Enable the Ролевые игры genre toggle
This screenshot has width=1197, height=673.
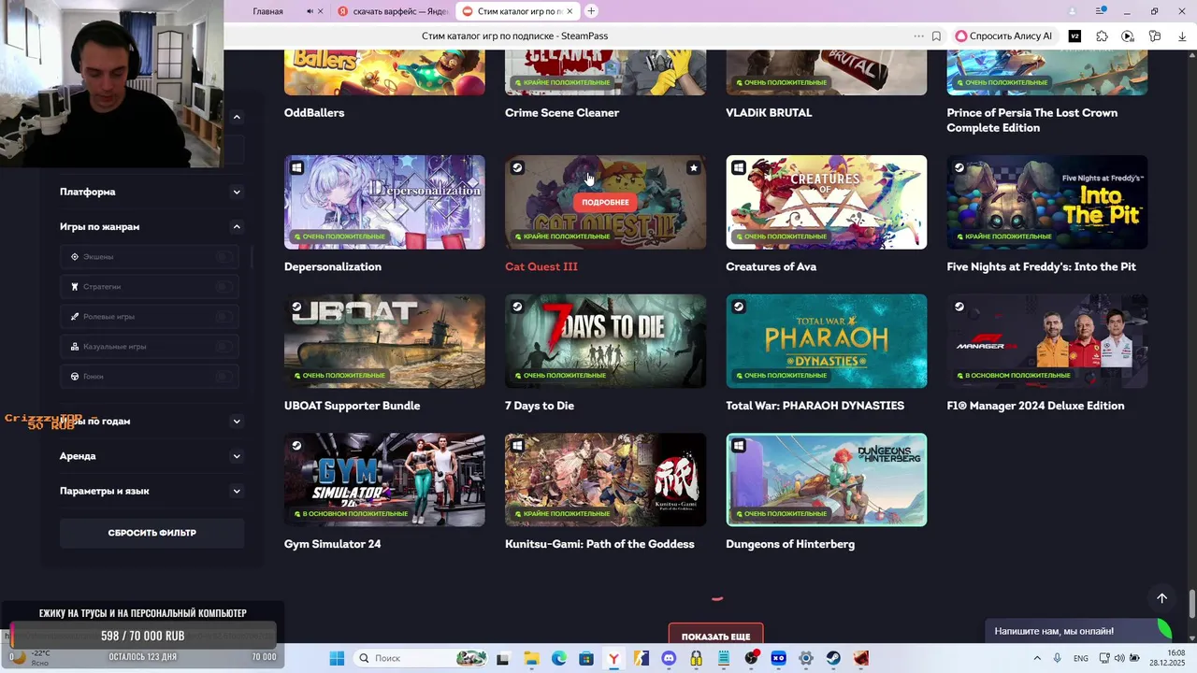coord(224,317)
